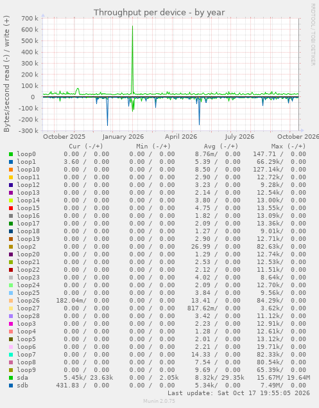This screenshot has width=319, height=408.
Task: Select the sda legend label
Action: [x=22, y=378]
